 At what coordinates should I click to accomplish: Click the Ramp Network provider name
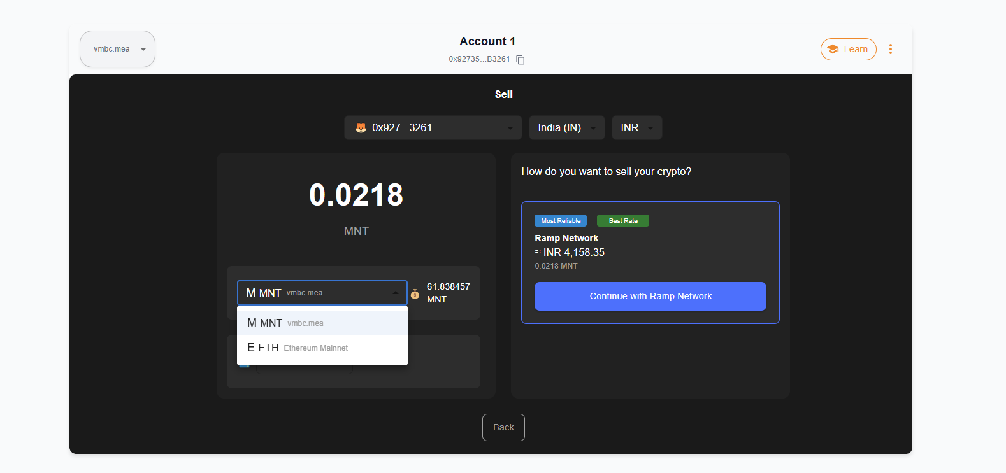[566, 238]
